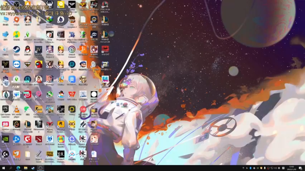Viewport: 305px width, 171px height.
Task: Open the Risk of Rain 2 shortcut
Action: coord(105,64)
